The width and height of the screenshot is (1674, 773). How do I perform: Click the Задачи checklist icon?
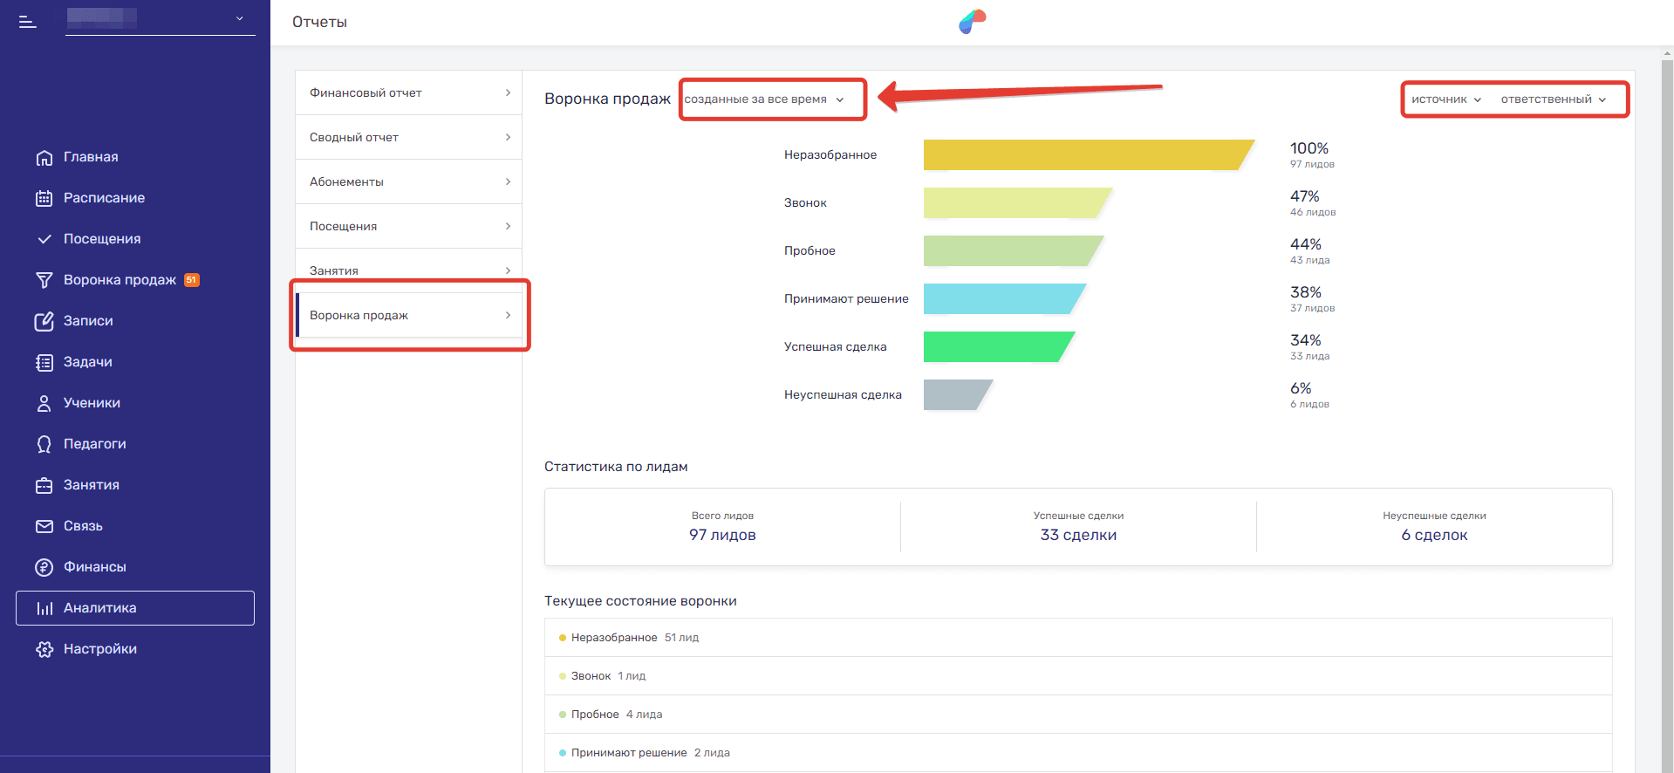(44, 363)
